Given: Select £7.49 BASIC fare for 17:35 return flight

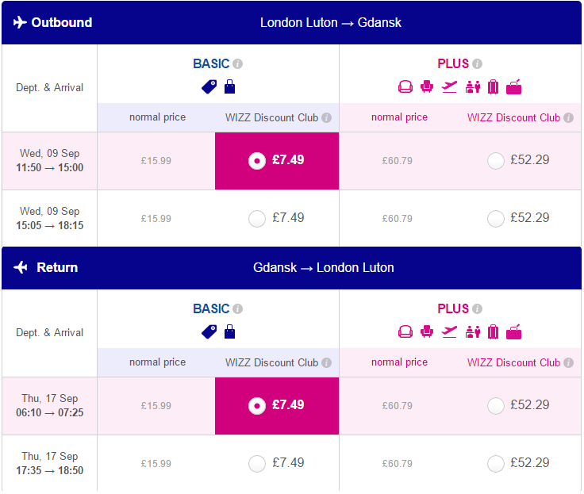Looking at the screenshot, I should [x=257, y=464].
